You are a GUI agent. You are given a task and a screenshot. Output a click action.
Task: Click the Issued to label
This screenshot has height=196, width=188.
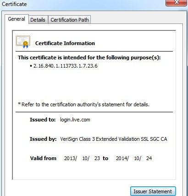click(43, 120)
